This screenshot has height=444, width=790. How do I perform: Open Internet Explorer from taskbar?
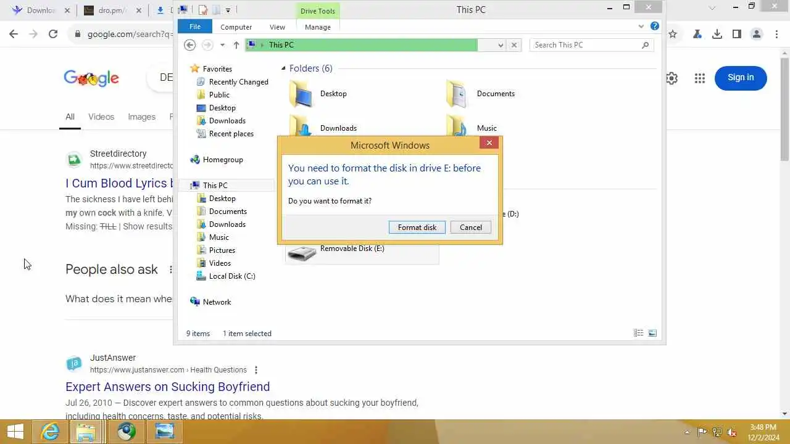(49, 432)
